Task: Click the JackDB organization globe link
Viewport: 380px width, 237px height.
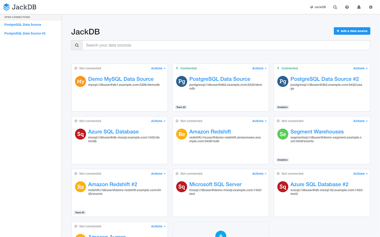Action: click(318, 7)
